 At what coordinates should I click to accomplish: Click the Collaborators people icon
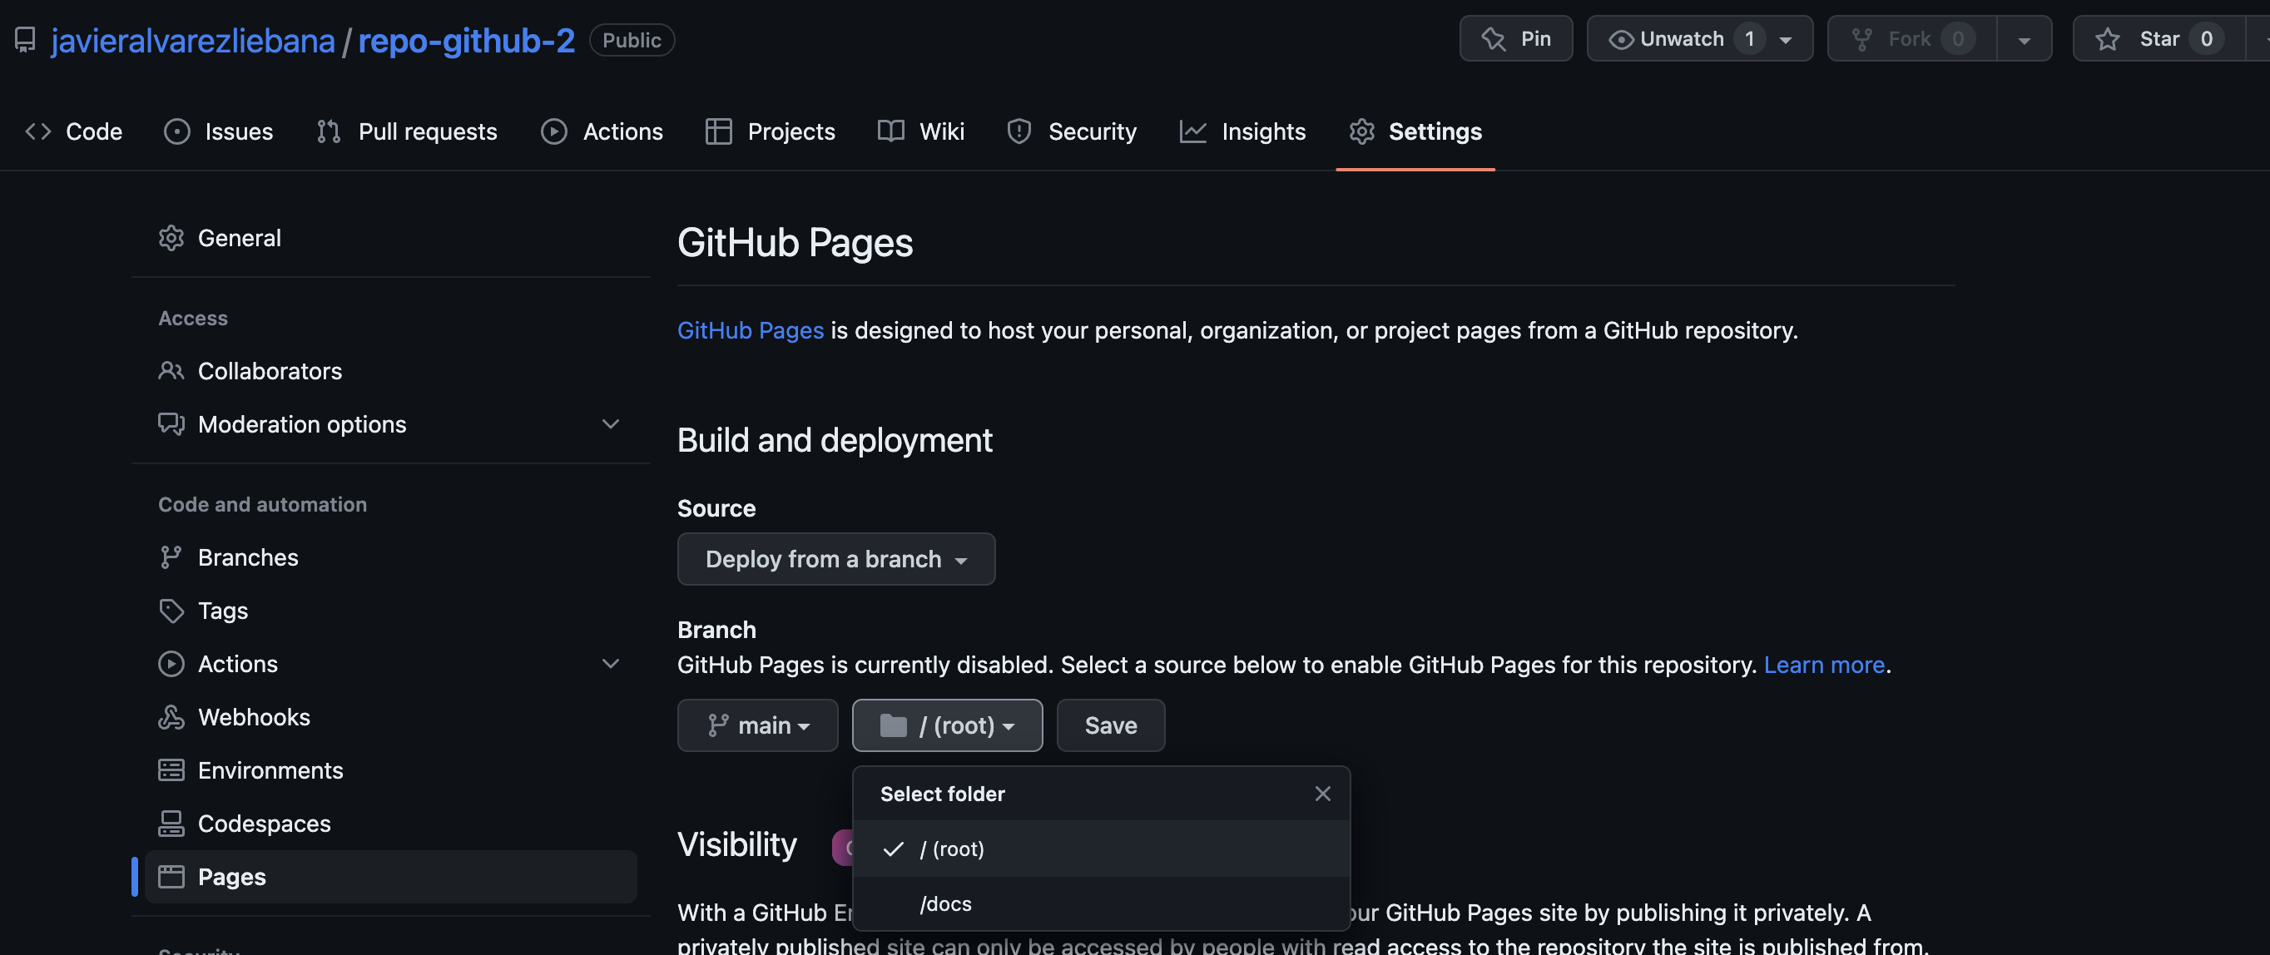[171, 371]
